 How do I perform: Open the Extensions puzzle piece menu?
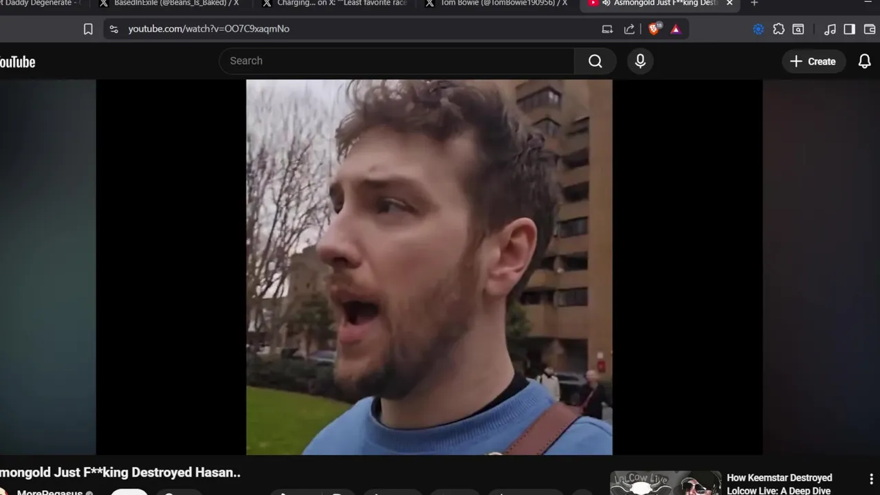[x=778, y=29]
